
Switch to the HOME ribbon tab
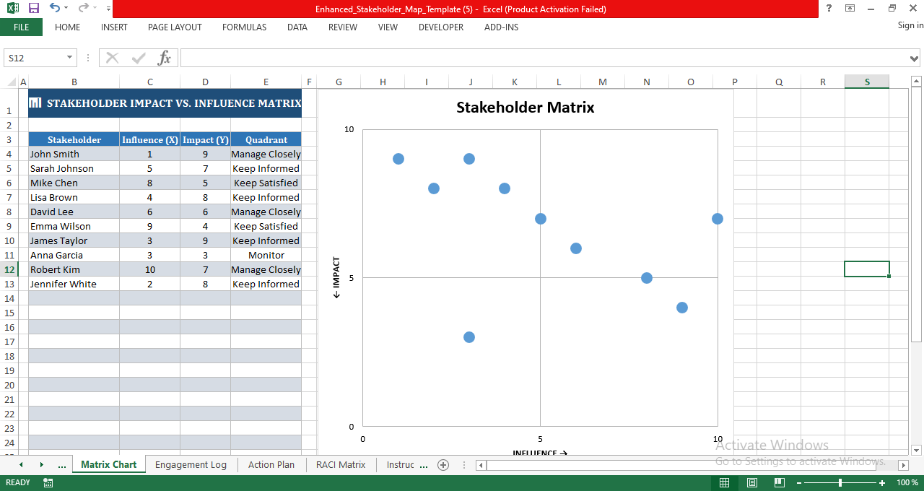(67, 27)
